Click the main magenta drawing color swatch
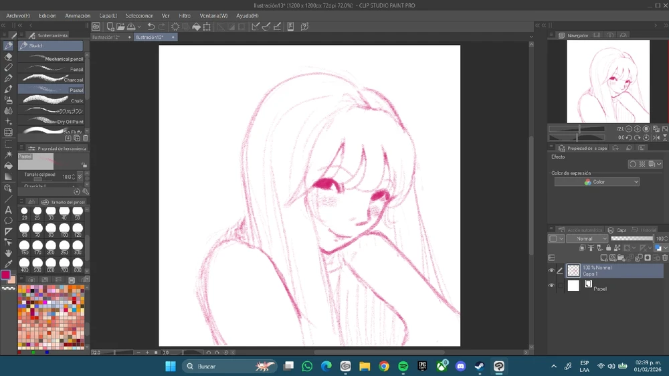Screen dimensions: 669x376 tap(5, 275)
